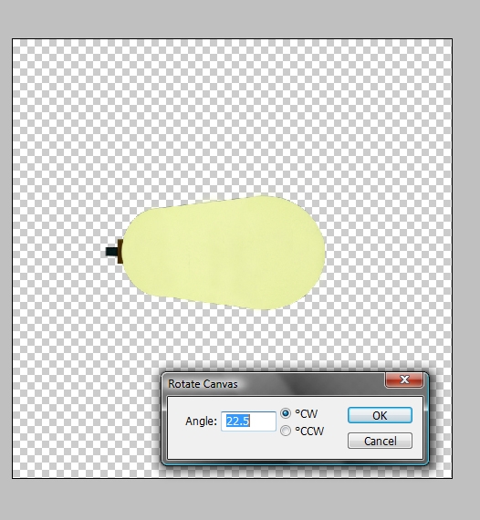
Task: Select the °CCW rotation option
Action: [x=286, y=431]
